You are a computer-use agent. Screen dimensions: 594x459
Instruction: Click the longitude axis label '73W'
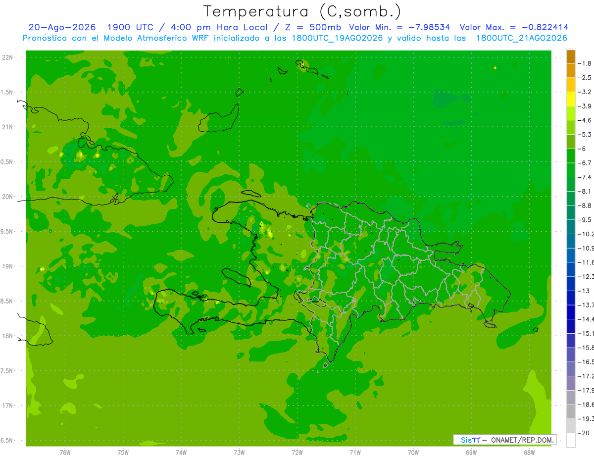click(239, 453)
